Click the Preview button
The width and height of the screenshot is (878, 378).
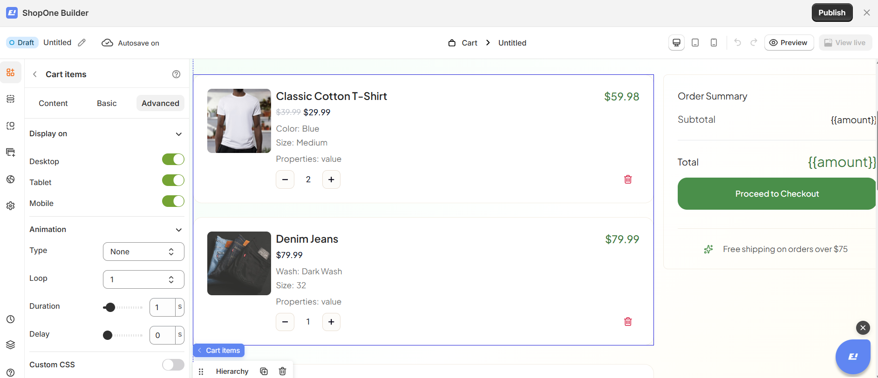click(789, 43)
